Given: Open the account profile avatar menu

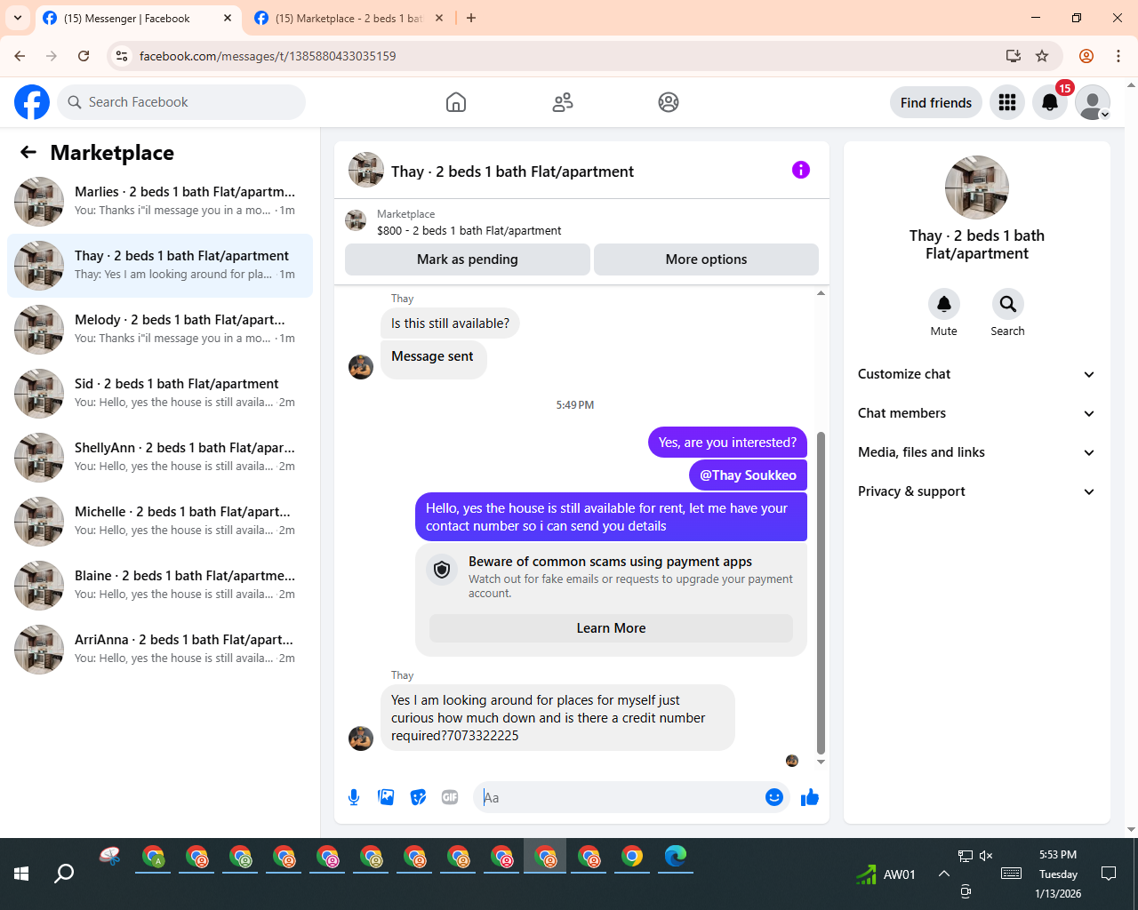Looking at the screenshot, I should 1093,102.
